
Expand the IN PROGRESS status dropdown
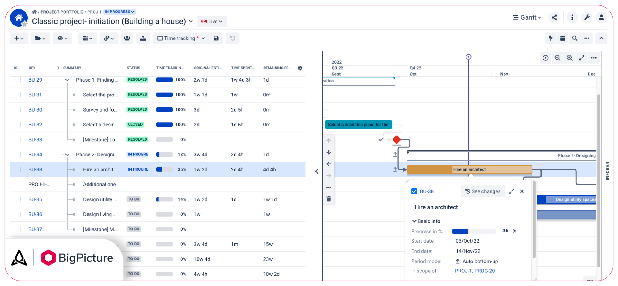(x=119, y=12)
